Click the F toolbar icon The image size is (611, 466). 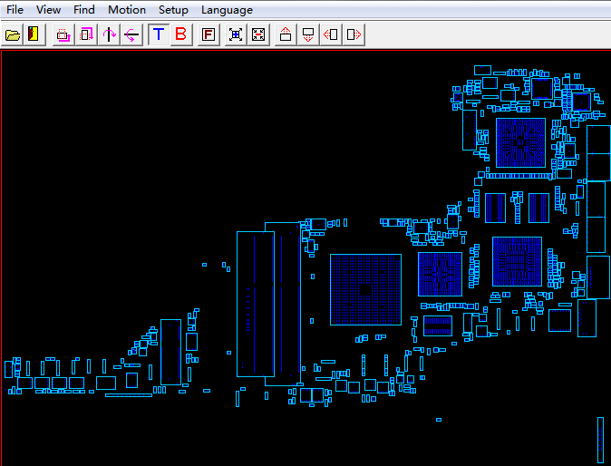coord(209,34)
